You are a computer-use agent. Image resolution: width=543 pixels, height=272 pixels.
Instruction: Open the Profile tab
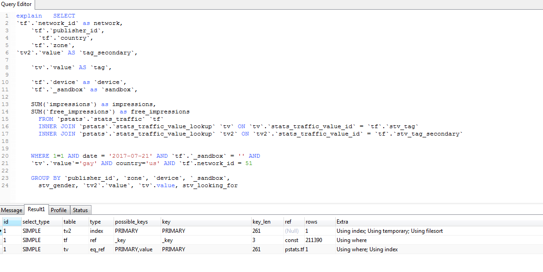pos(59,210)
